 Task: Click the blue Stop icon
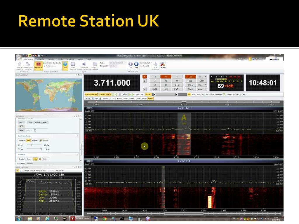tap(136, 64)
